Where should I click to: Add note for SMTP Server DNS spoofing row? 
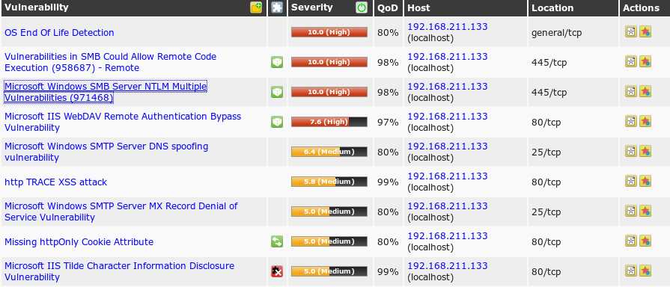point(630,151)
